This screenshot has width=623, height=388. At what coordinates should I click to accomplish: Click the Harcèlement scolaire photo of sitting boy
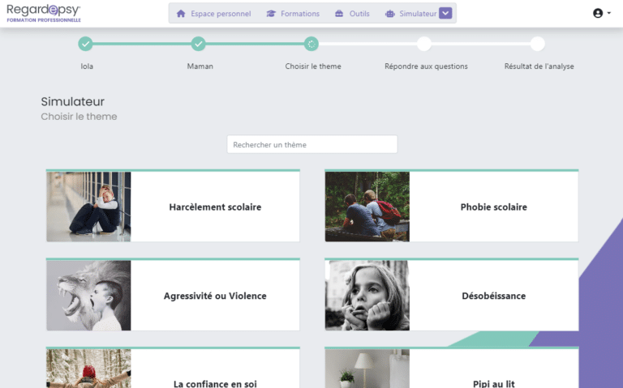pyautogui.click(x=88, y=207)
